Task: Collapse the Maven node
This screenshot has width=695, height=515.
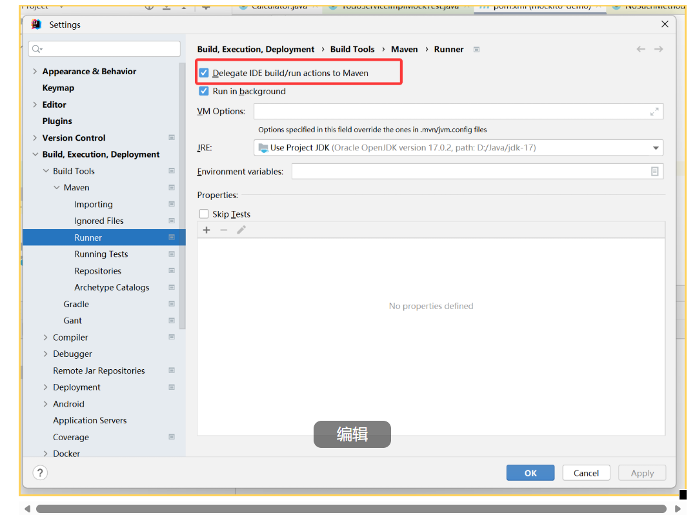Action: (56, 187)
